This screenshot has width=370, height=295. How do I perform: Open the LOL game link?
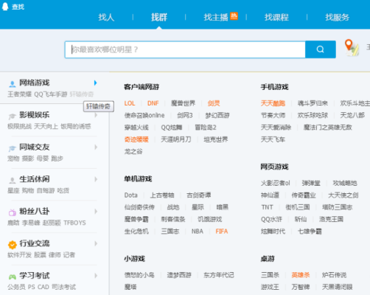[130, 103]
